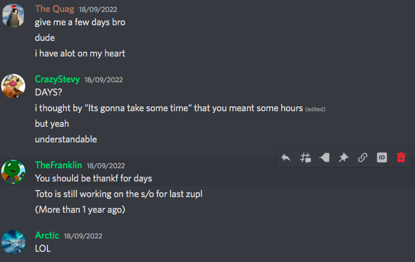Open CrazyStevy's avatar picture
This screenshot has height=262, width=415.
[x=13, y=86]
